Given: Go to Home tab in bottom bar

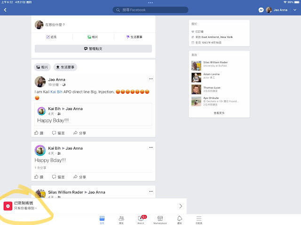Looking at the screenshot, I should tap(102, 220).
